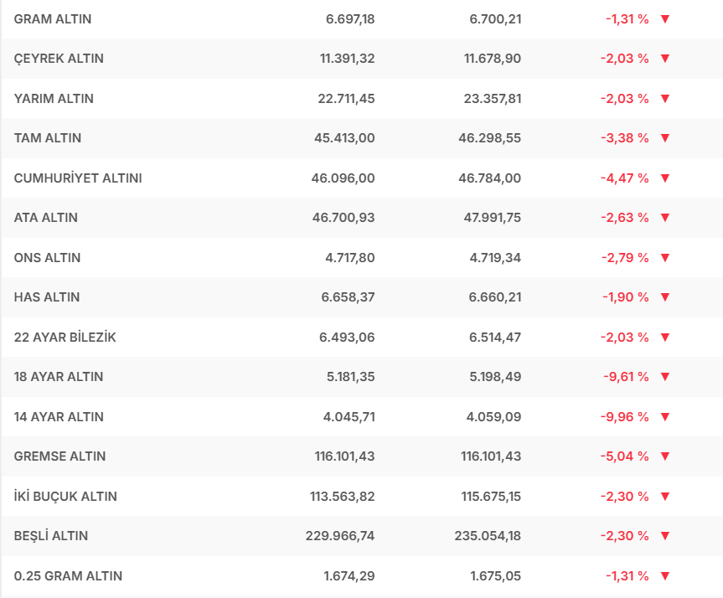The width and height of the screenshot is (723, 598).
Task: Click the ÇEYREK ALTIN price 11.391,32
Action: coord(347,59)
